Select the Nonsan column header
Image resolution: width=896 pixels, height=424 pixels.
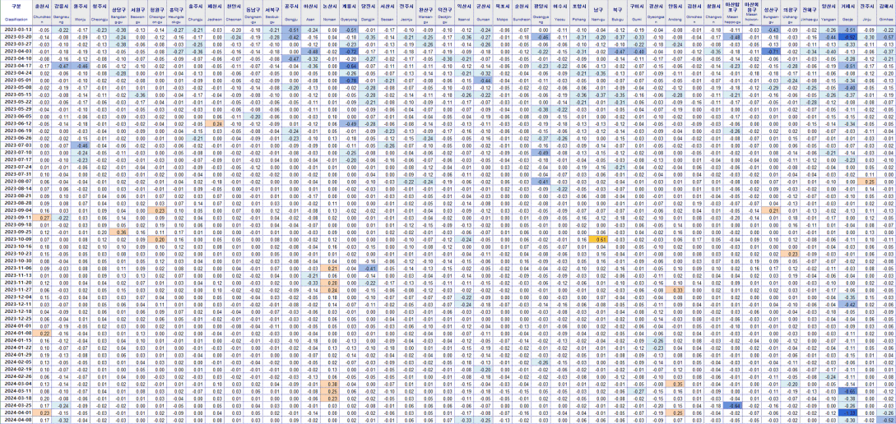click(x=330, y=13)
